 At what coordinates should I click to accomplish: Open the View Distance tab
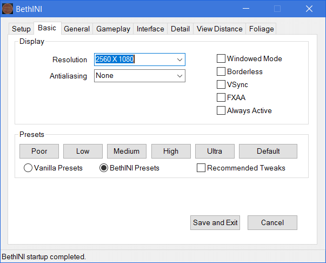(x=219, y=29)
